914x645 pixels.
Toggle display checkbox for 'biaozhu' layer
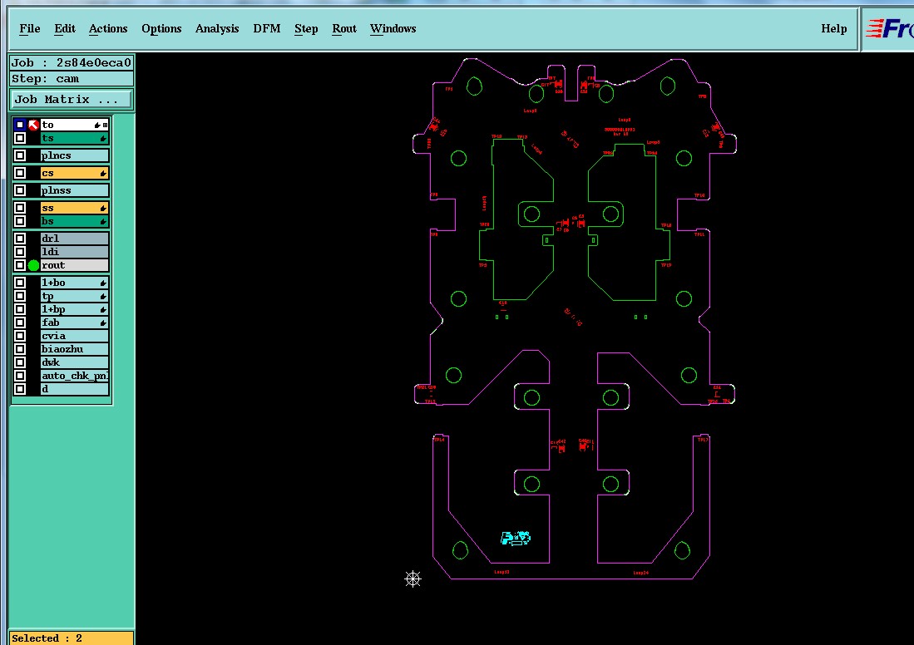(x=20, y=349)
